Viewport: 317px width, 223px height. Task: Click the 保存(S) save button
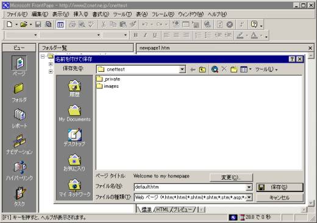280,187
